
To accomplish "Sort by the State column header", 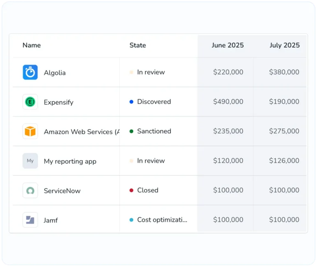I will click(138, 45).
